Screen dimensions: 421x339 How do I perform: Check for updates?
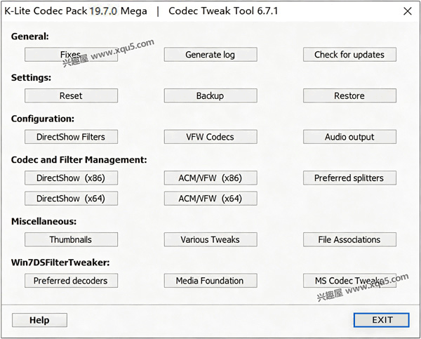click(x=349, y=55)
